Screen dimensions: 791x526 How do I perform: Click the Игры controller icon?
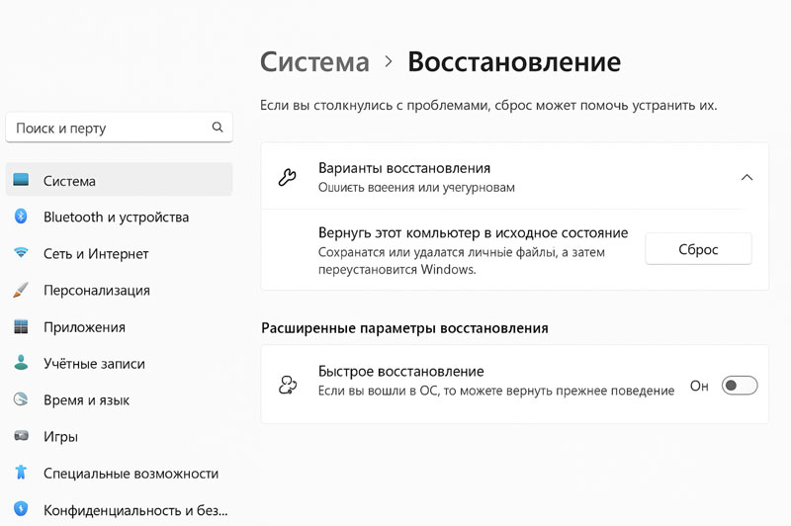[x=21, y=435]
